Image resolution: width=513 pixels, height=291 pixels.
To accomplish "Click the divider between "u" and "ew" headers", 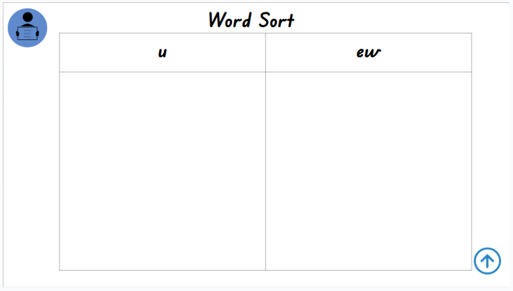I will [265, 52].
